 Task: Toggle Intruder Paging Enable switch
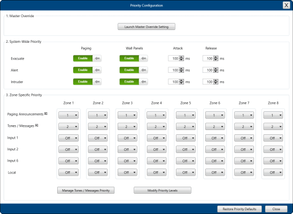click(x=87, y=82)
